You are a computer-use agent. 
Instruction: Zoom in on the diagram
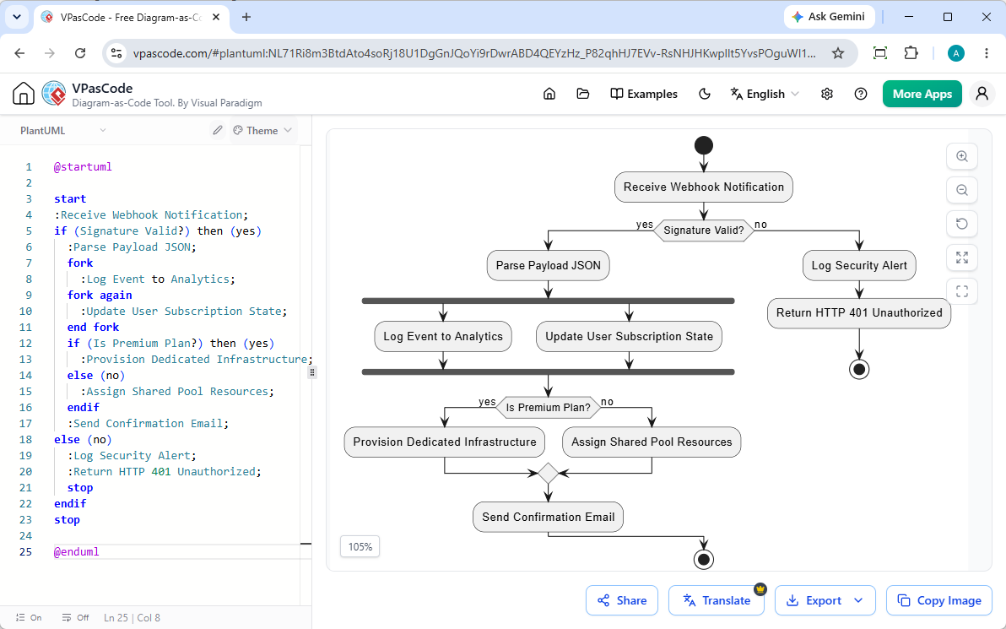[x=962, y=156]
